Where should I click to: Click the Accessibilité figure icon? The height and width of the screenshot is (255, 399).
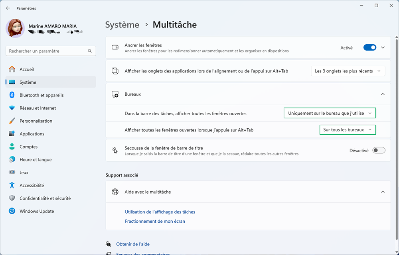click(12, 185)
